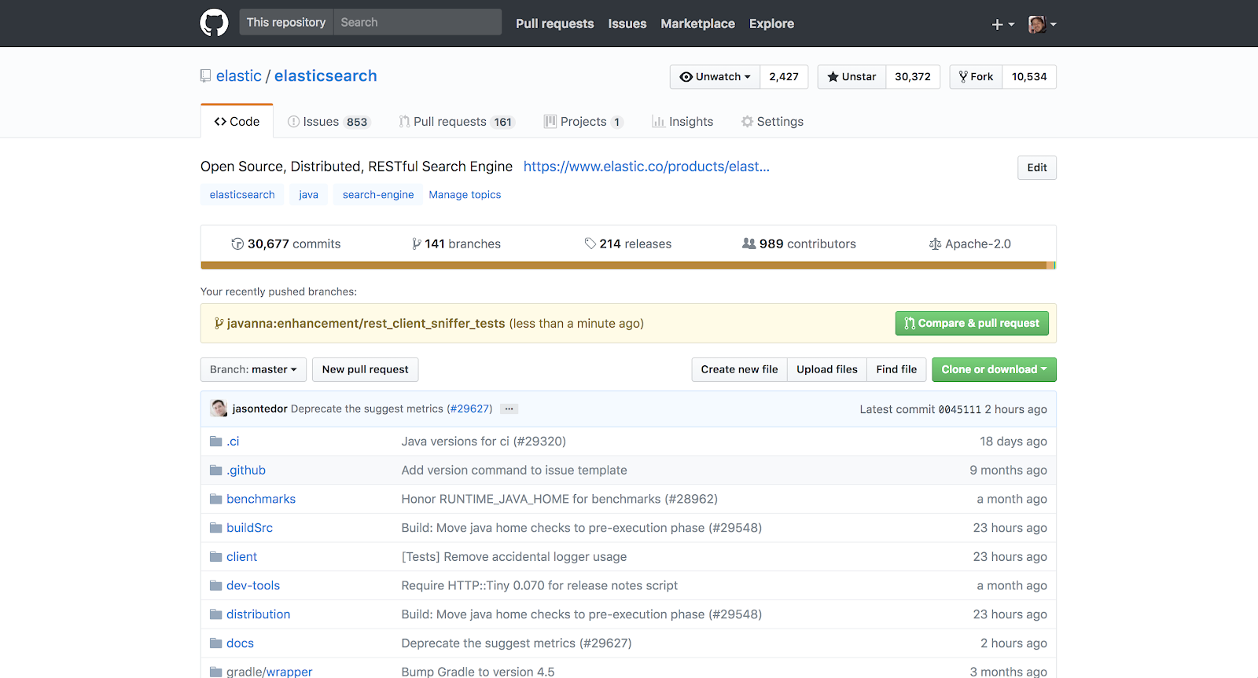Open the GitHub home logo
This screenshot has width=1258, height=678.
(214, 23)
